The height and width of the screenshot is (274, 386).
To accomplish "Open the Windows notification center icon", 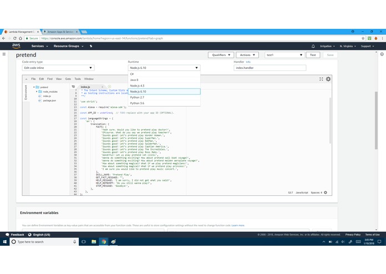I will [379, 242].
